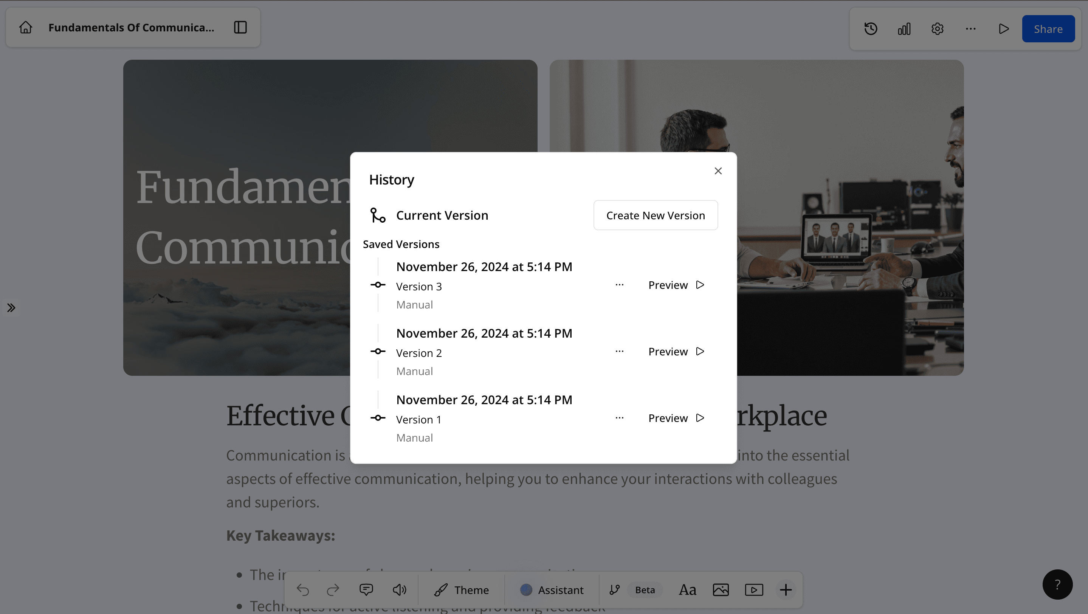1088x614 pixels.
Task: Insert a video from bottom toolbar
Action: coord(754,590)
